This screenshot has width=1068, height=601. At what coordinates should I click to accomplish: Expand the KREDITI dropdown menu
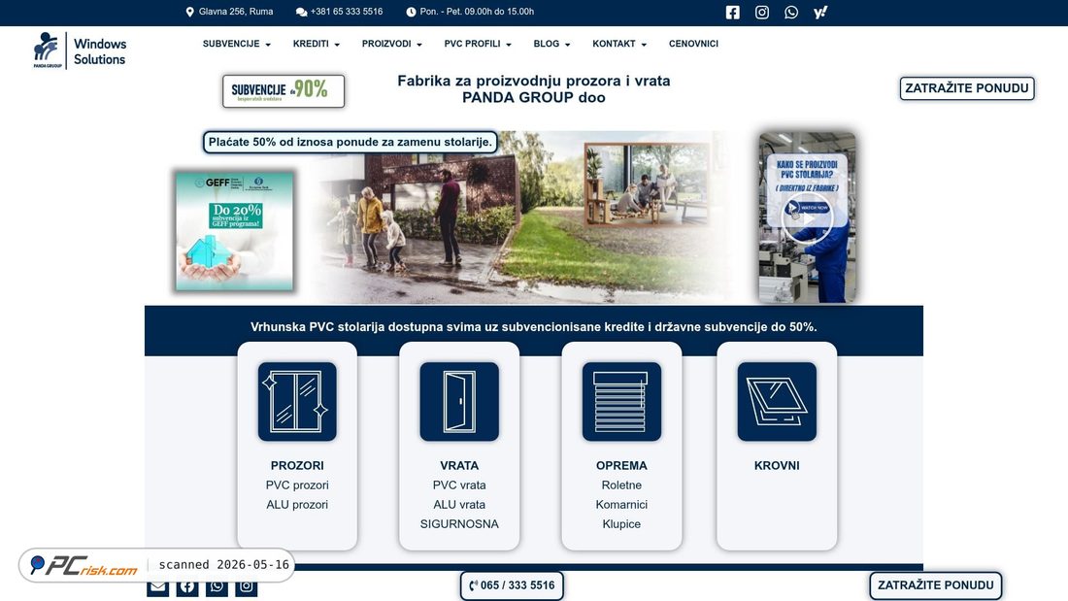(x=317, y=44)
